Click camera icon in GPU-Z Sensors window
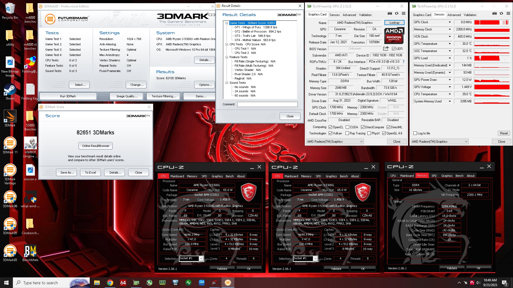513x288 pixels. [495, 14]
